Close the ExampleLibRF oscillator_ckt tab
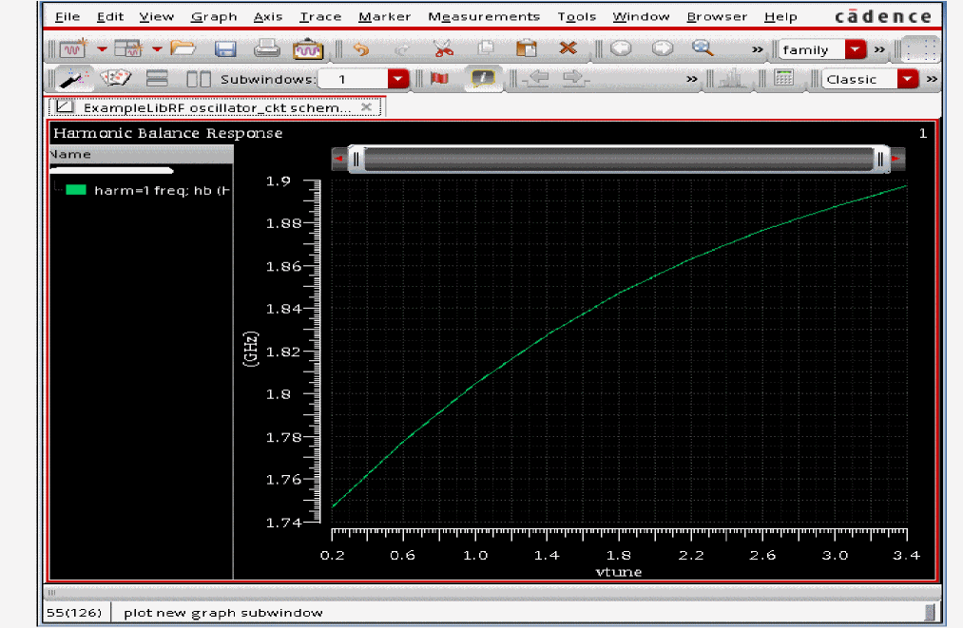The image size is (963, 628). [x=366, y=107]
